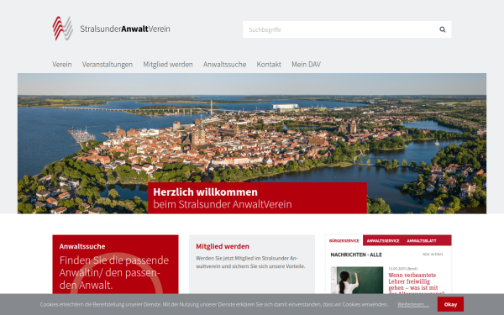
Task: Open the red Anwaltssuche card heading
Action: coord(82,246)
